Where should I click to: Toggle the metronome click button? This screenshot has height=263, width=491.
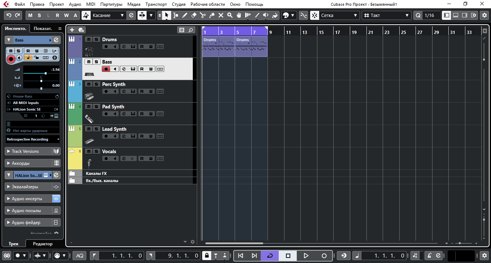click(429, 255)
